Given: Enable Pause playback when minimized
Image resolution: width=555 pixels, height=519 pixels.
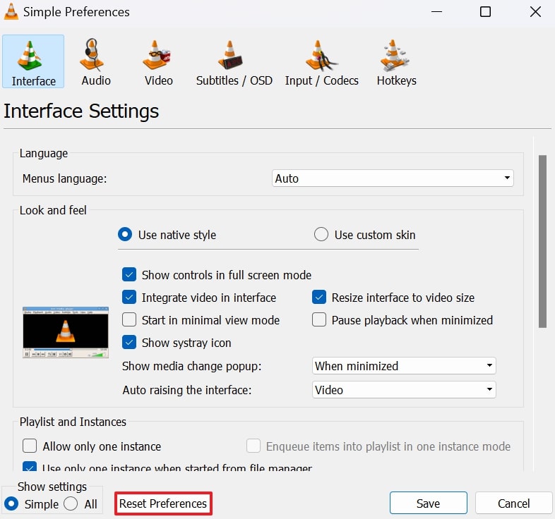Looking at the screenshot, I should (319, 320).
